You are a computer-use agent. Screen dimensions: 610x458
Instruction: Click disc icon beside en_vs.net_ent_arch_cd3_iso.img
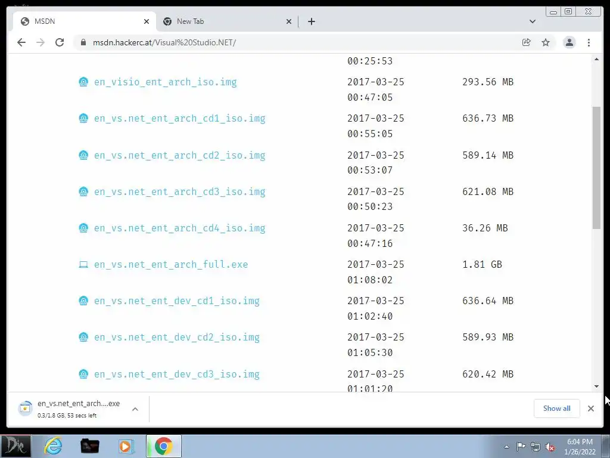83,191
